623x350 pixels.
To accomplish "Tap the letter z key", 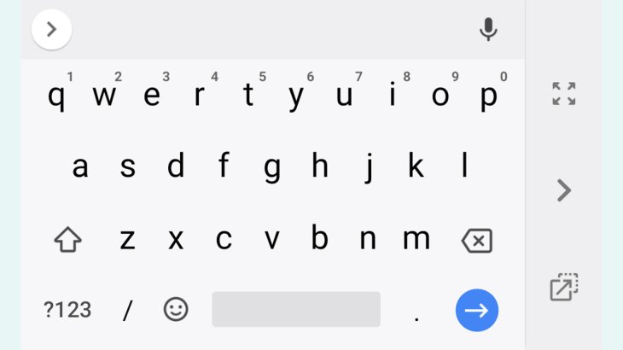I will (x=127, y=240).
